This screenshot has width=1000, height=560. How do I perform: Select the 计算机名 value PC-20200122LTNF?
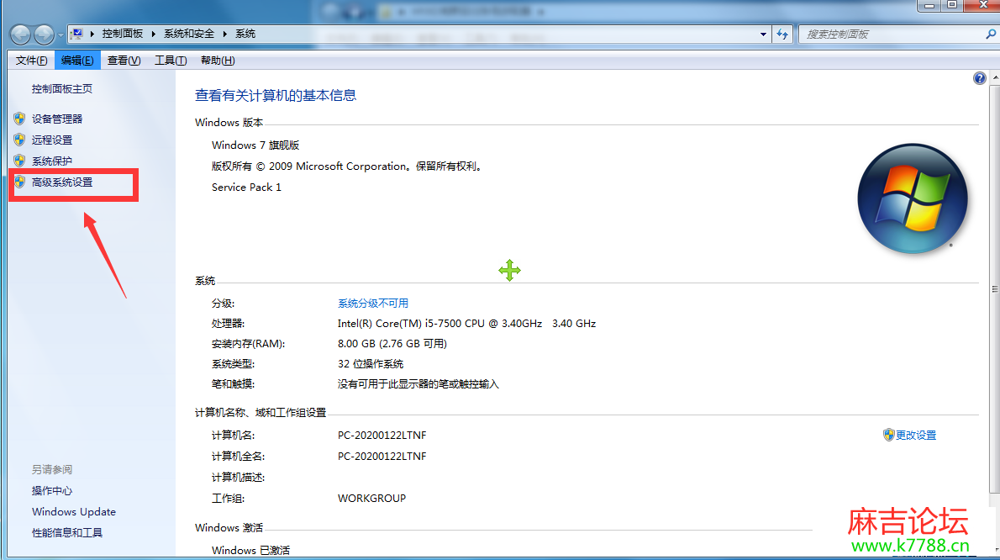(x=382, y=435)
